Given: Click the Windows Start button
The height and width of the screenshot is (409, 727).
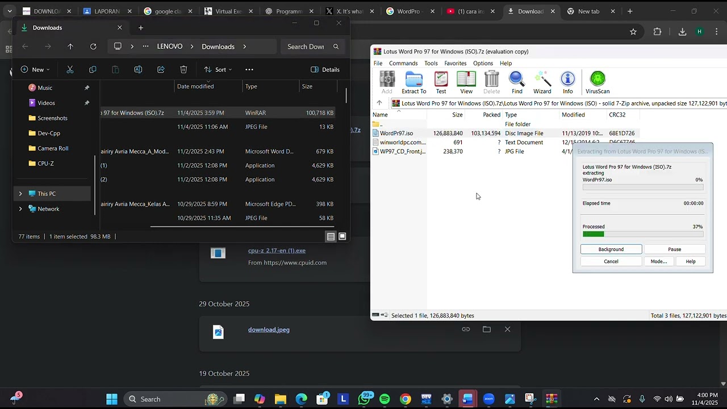Looking at the screenshot, I should pyautogui.click(x=112, y=399).
